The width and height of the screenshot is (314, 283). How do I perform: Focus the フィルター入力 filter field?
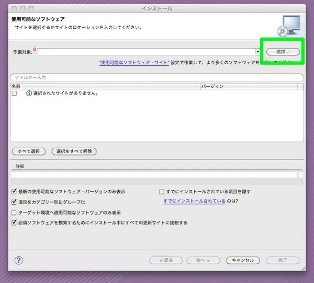click(157, 77)
